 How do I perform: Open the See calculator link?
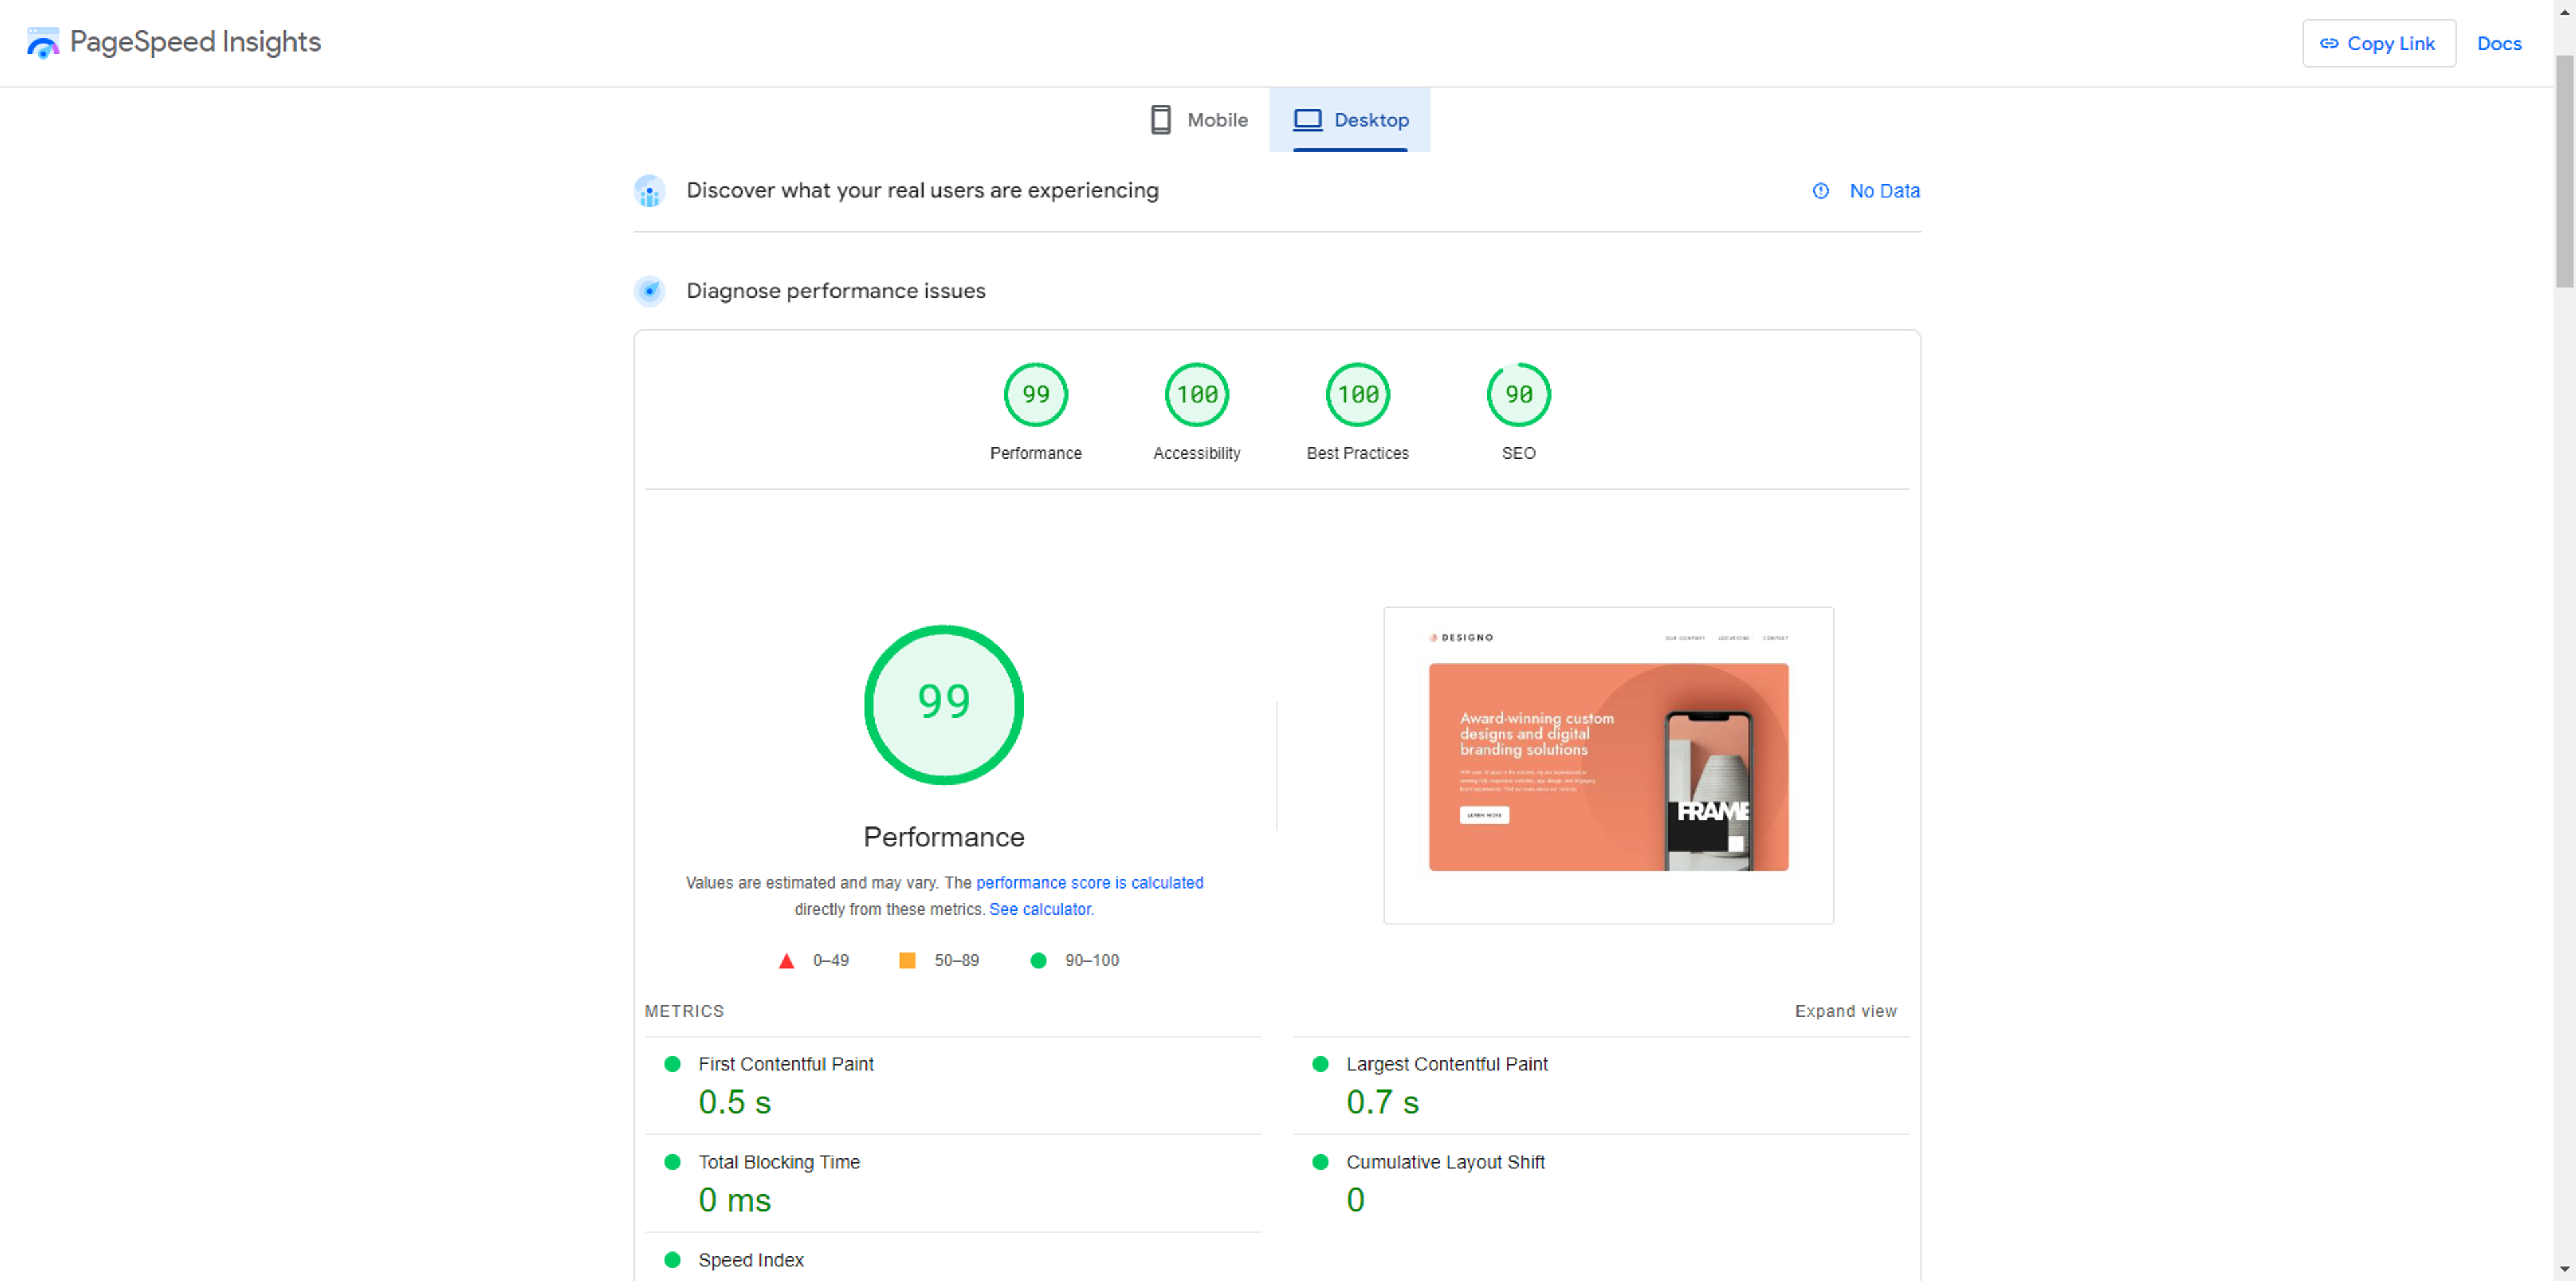coord(1040,910)
